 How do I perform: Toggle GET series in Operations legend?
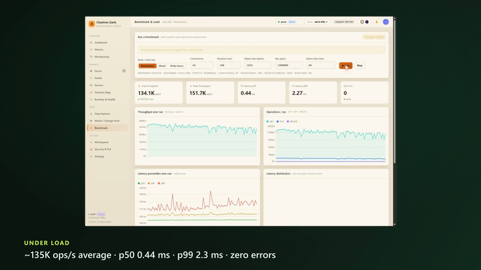[x=270, y=121]
